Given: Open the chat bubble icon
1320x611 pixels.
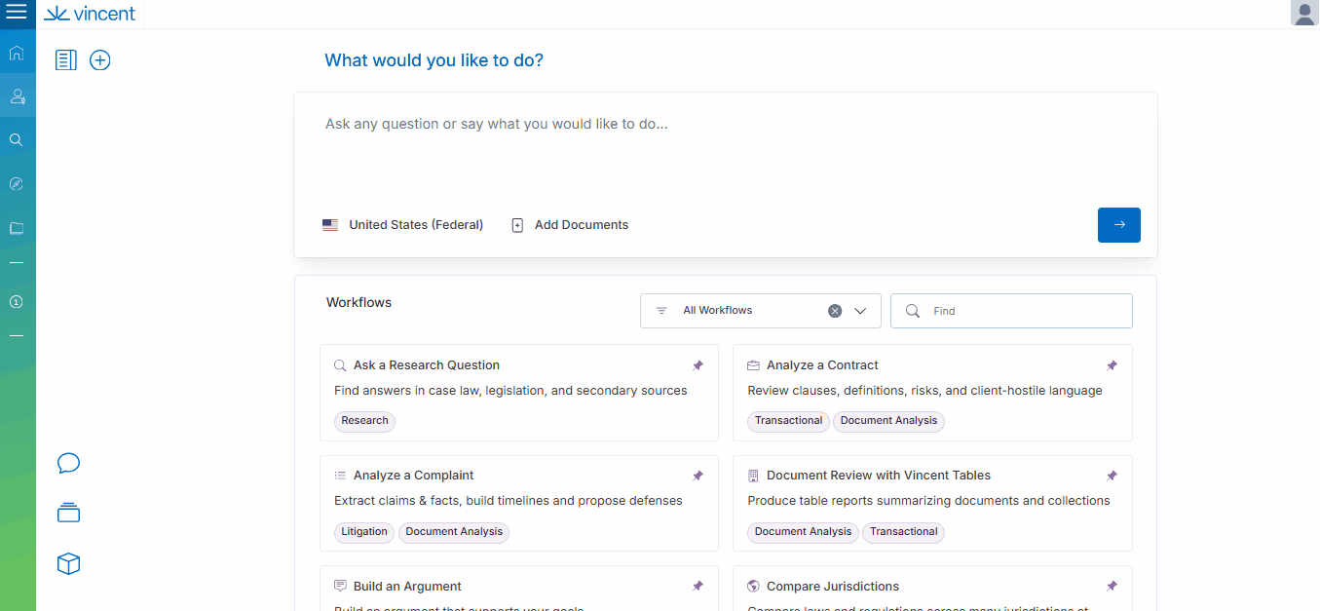Looking at the screenshot, I should click(x=68, y=463).
